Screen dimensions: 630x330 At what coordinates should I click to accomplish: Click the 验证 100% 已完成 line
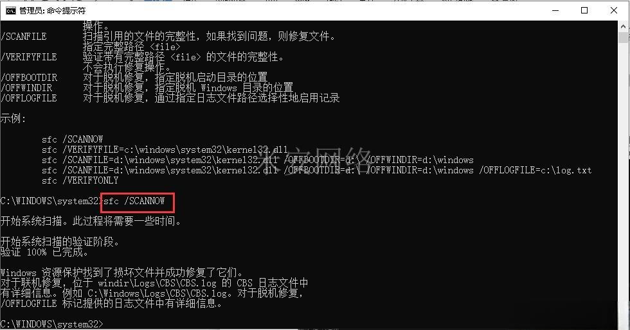click(x=44, y=252)
